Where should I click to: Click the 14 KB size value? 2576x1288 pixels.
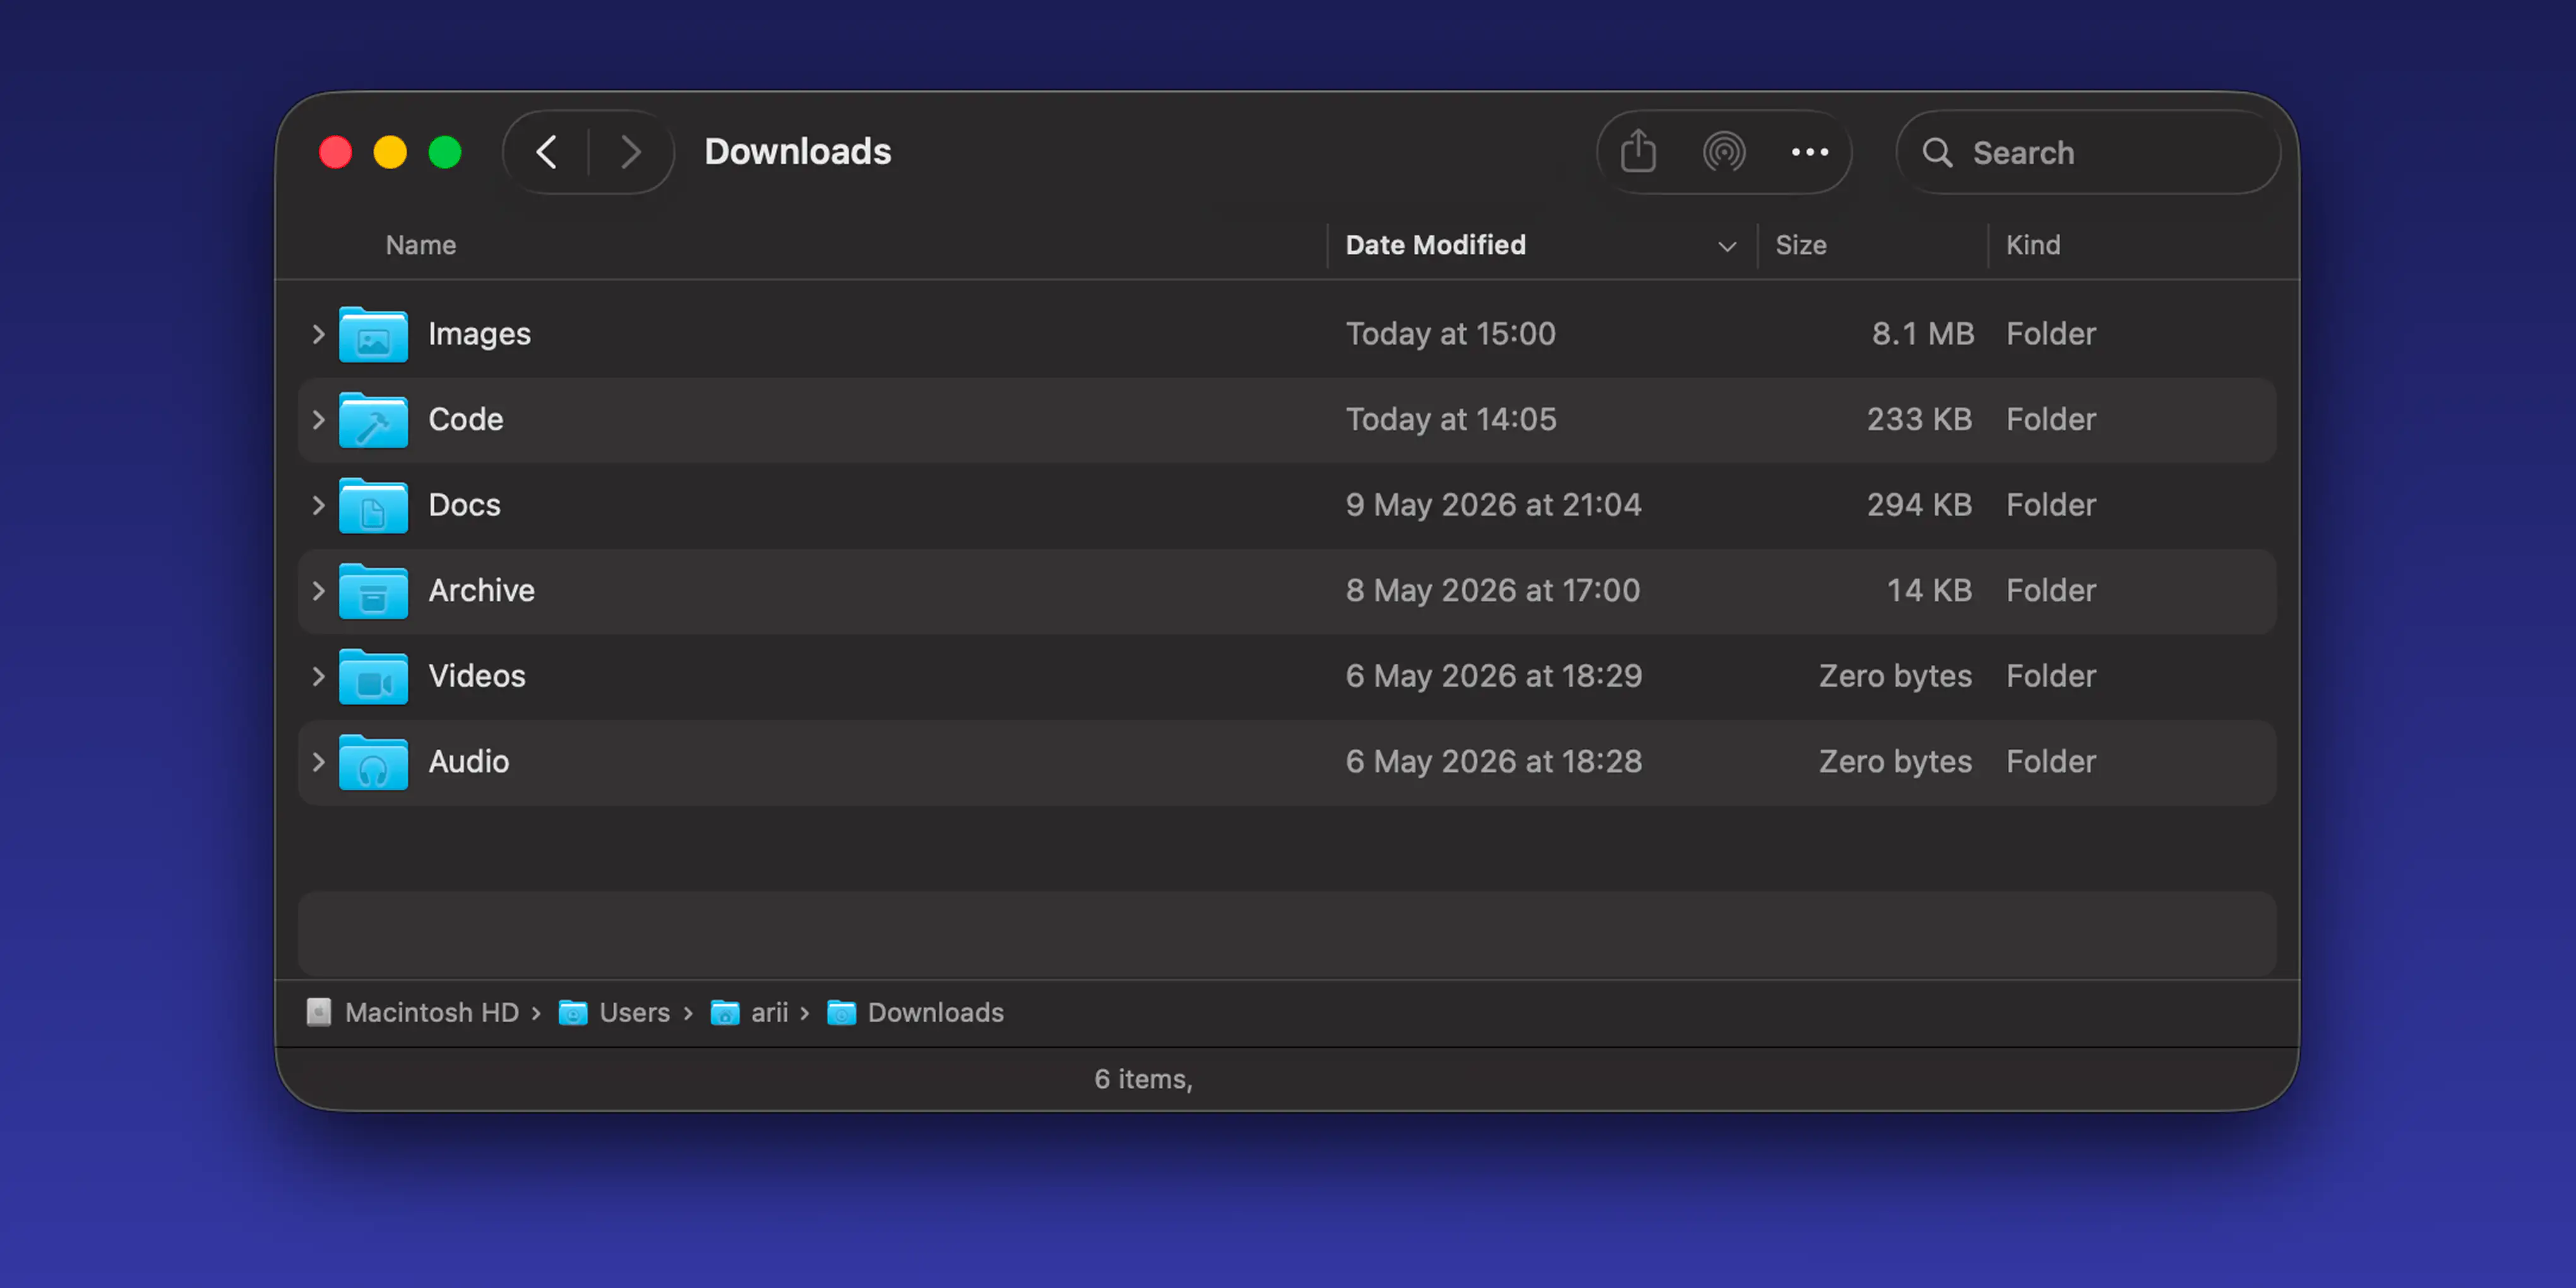[1929, 591]
